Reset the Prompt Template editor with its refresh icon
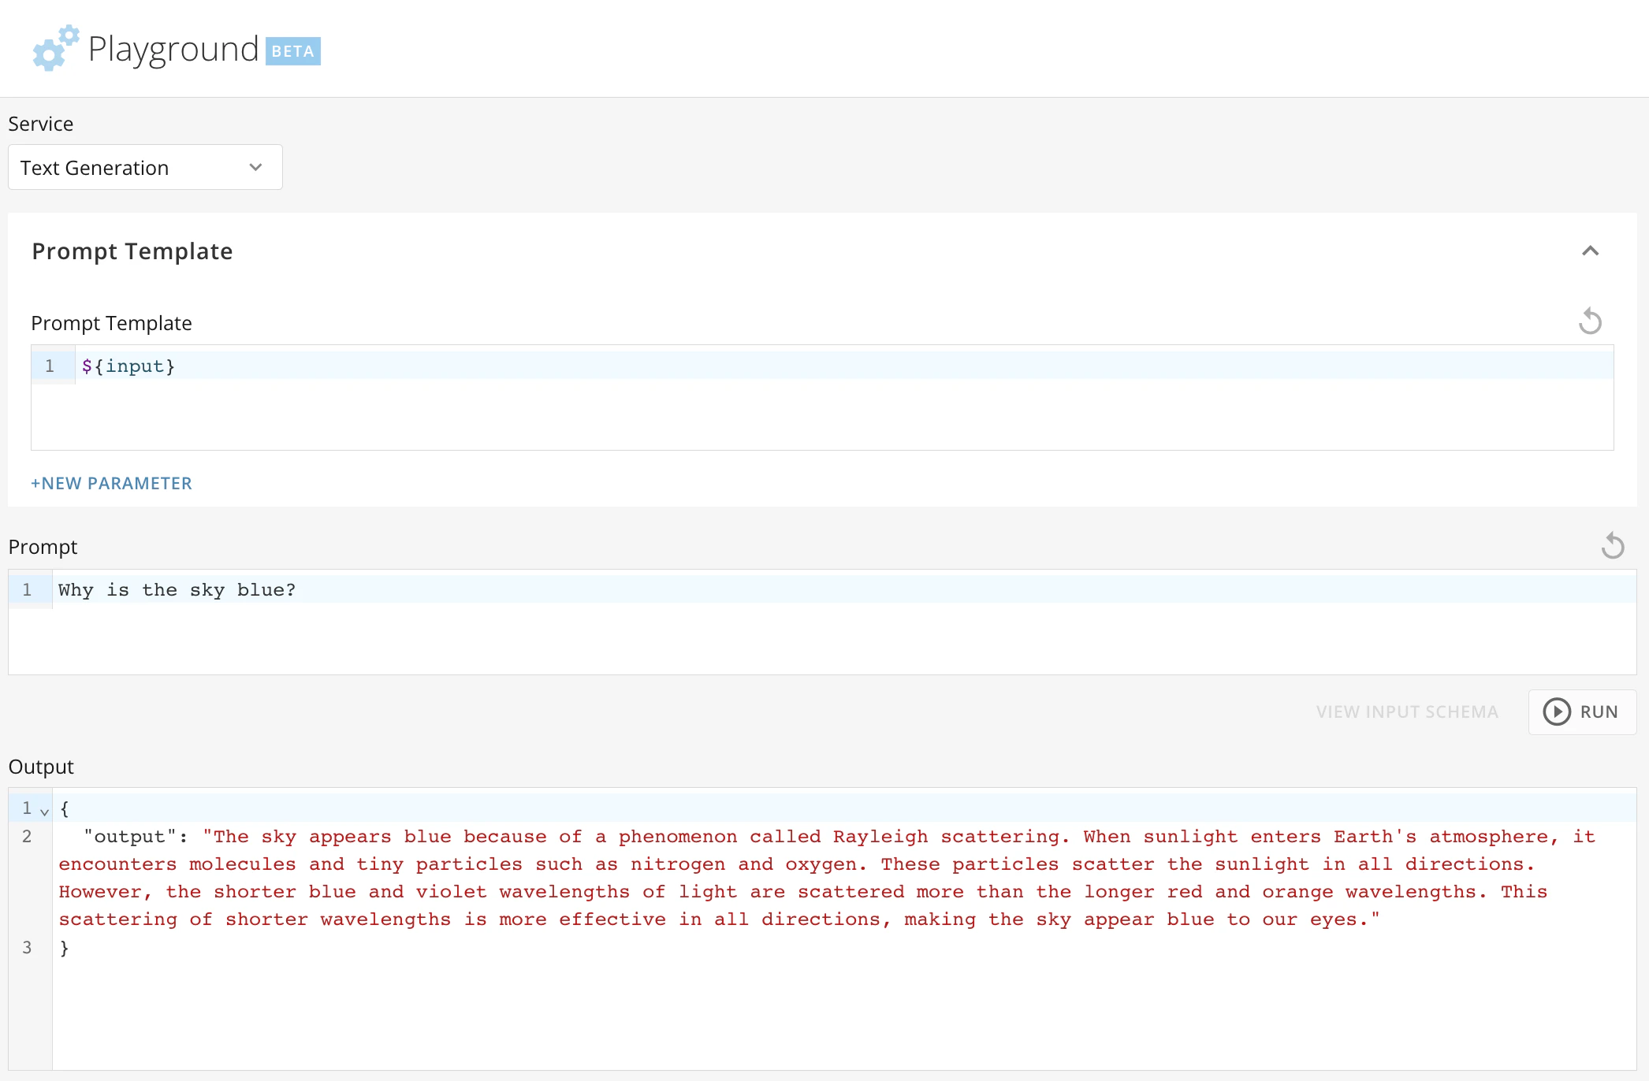The image size is (1649, 1081). coord(1590,321)
